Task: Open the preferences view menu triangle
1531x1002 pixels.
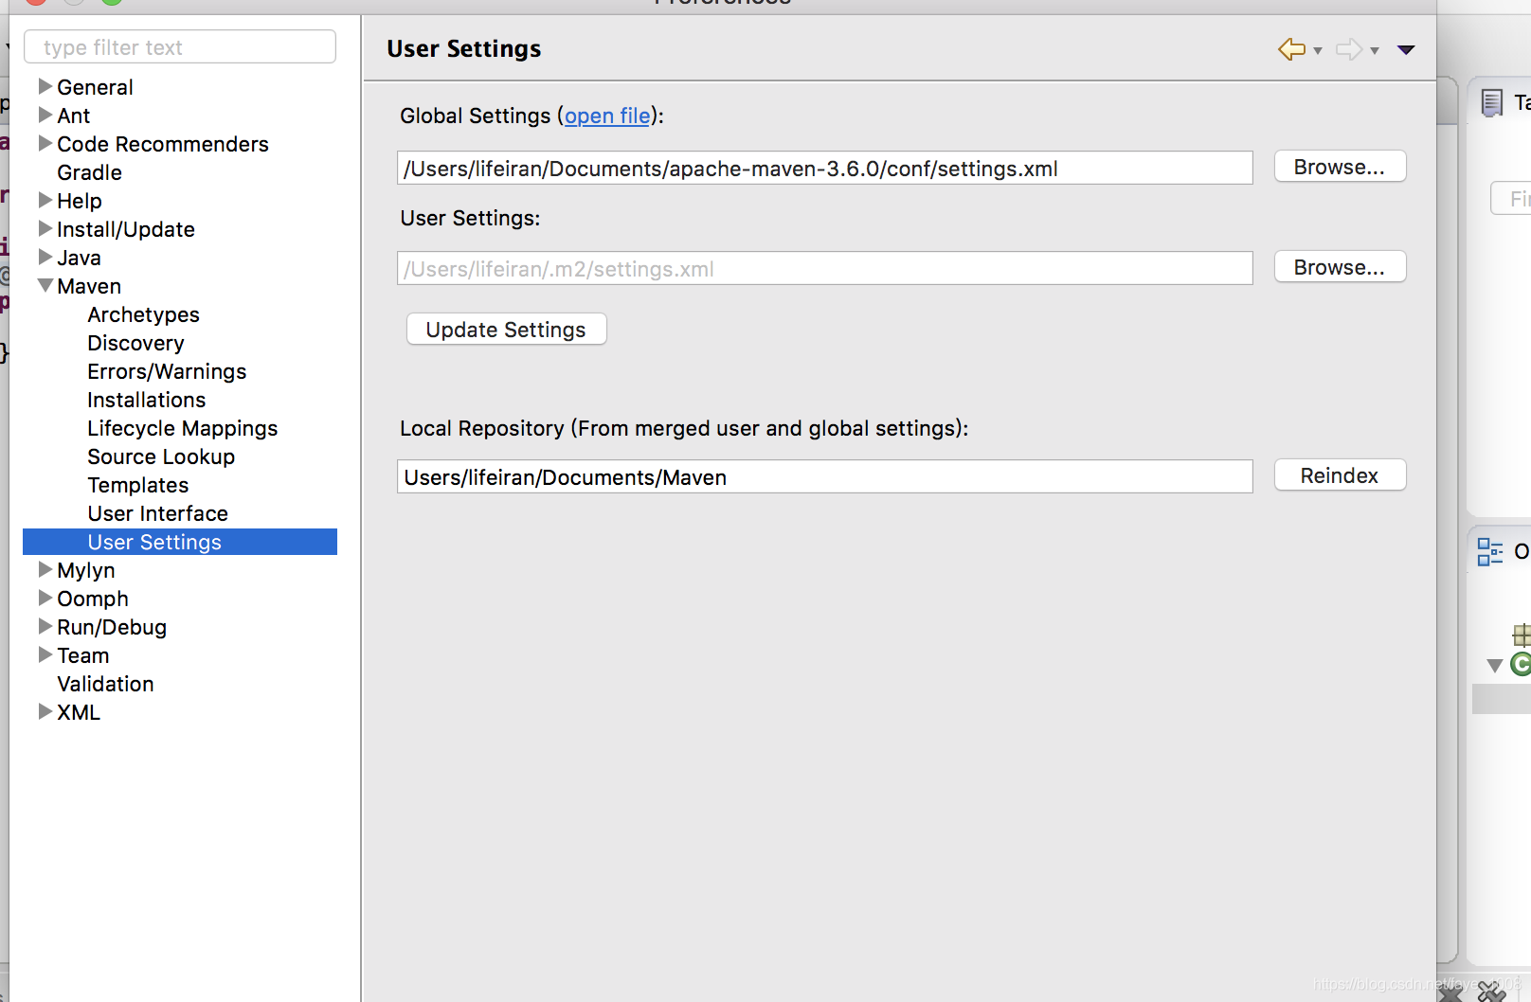Action: pos(1406,50)
